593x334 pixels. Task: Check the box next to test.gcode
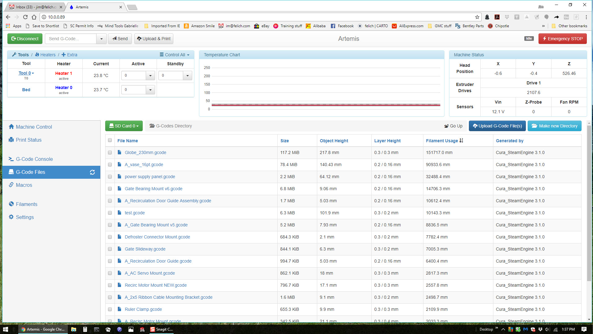(x=110, y=213)
